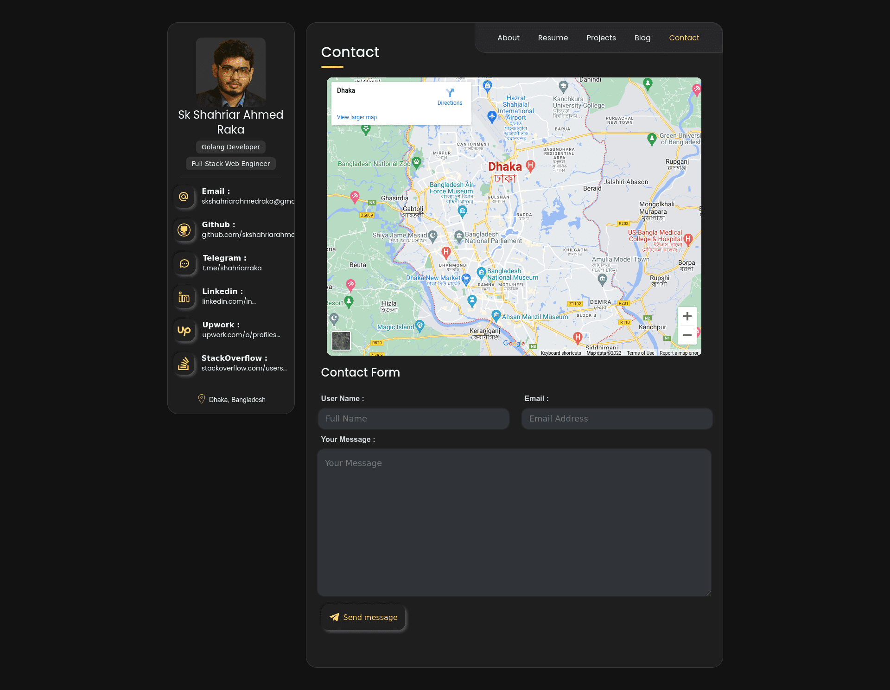Click the Email at-sign icon
Viewport: 890px width, 690px height.
(x=184, y=197)
